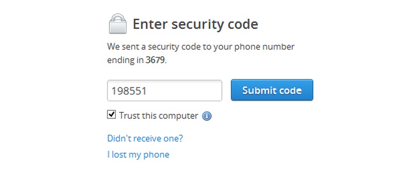
Task: Toggle the checkmark box below the code field
Action: click(x=112, y=115)
